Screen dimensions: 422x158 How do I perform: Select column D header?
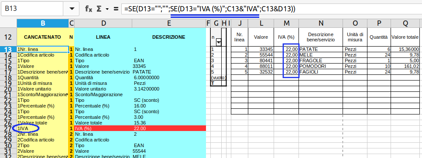[x=103, y=24]
